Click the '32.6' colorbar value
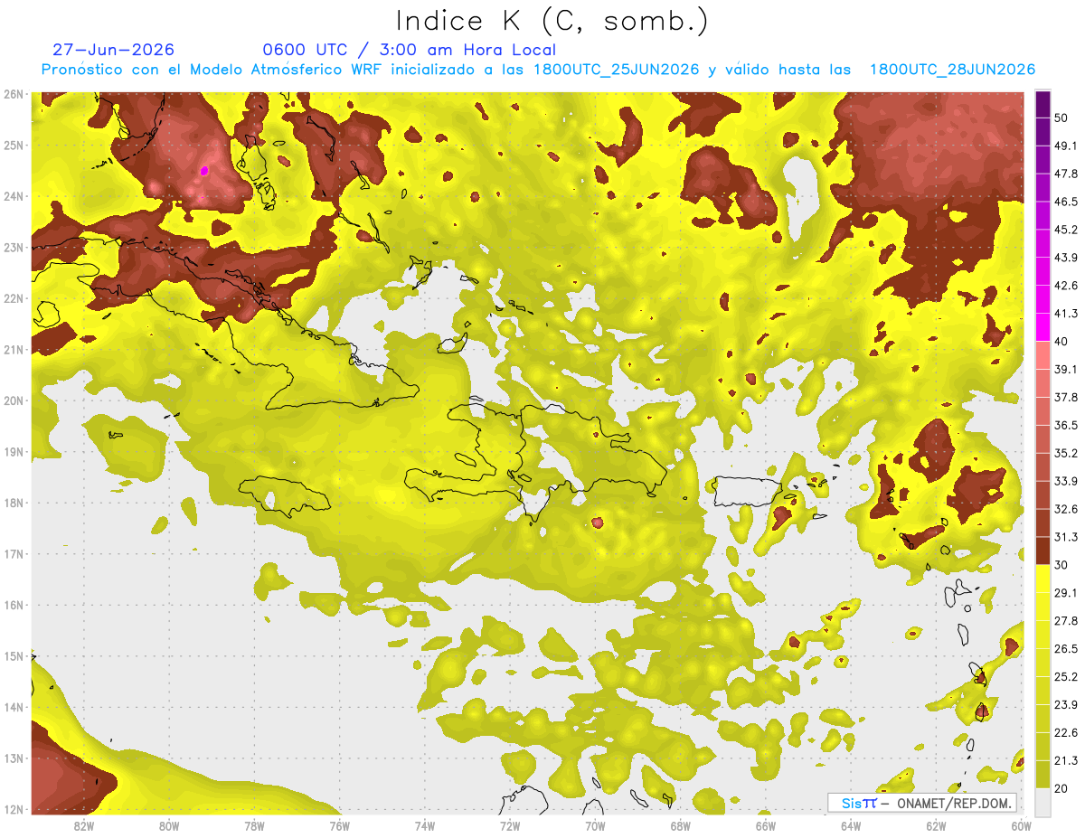The image size is (1085, 838). (x=1066, y=510)
